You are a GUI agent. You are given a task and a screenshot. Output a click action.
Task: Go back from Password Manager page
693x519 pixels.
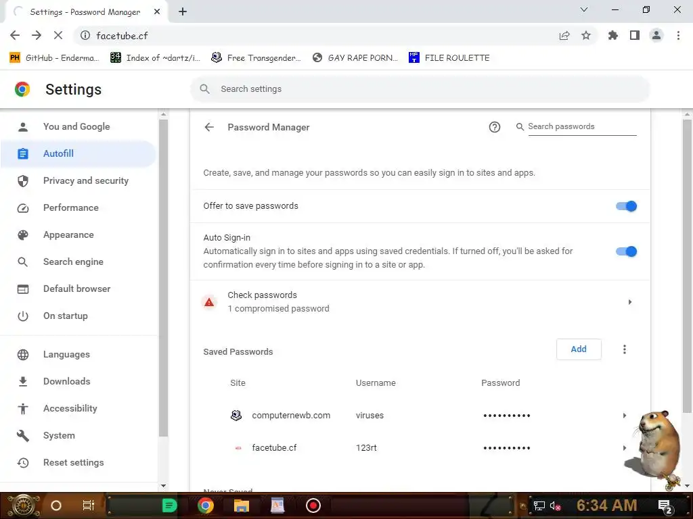(x=209, y=127)
